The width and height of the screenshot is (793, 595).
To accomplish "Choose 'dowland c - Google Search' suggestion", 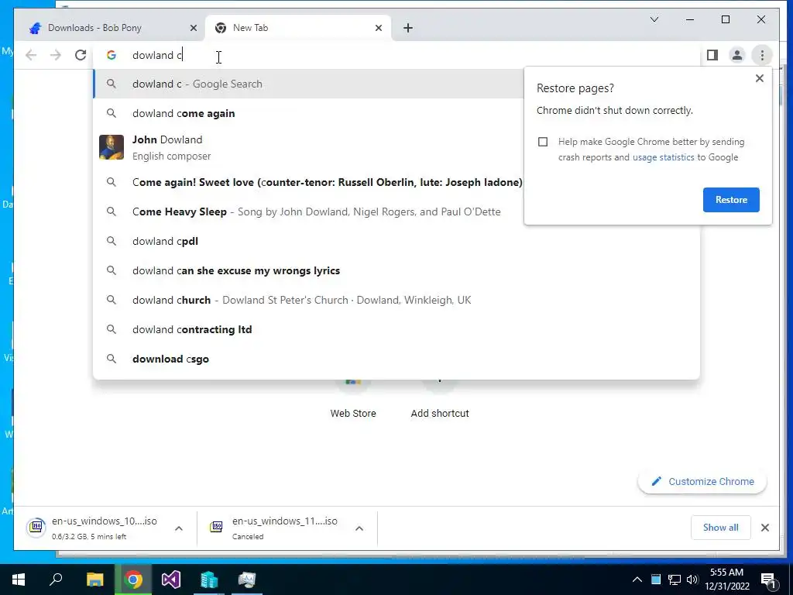I will [x=308, y=84].
